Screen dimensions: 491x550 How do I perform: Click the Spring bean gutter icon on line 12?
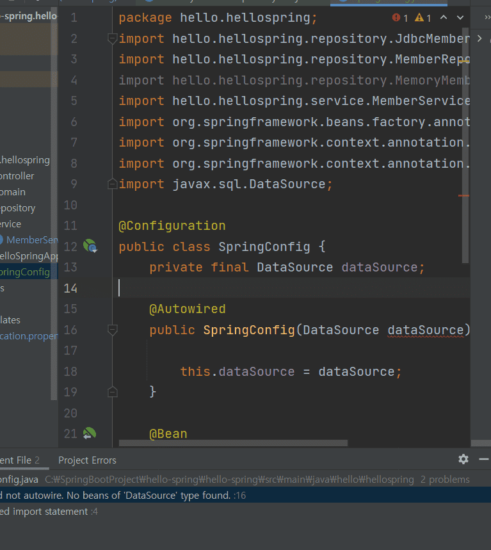[x=90, y=247]
